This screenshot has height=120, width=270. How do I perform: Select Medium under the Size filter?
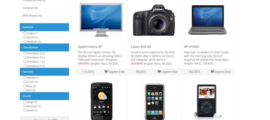(x=25, y=106)
